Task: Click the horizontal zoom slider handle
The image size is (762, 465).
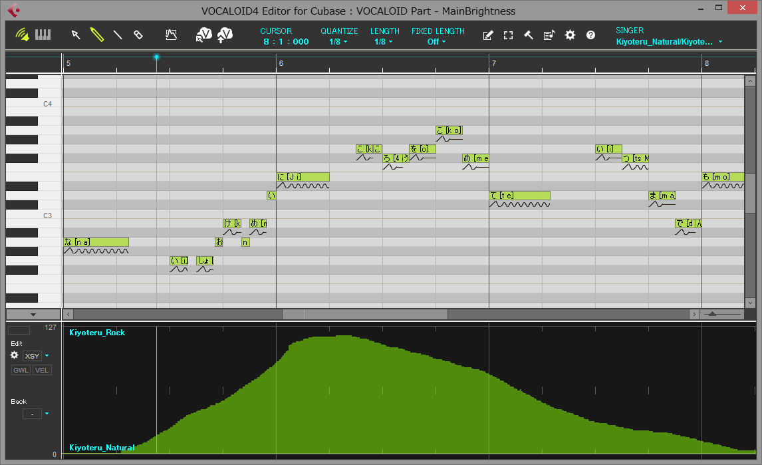Action: coord(712,314)
